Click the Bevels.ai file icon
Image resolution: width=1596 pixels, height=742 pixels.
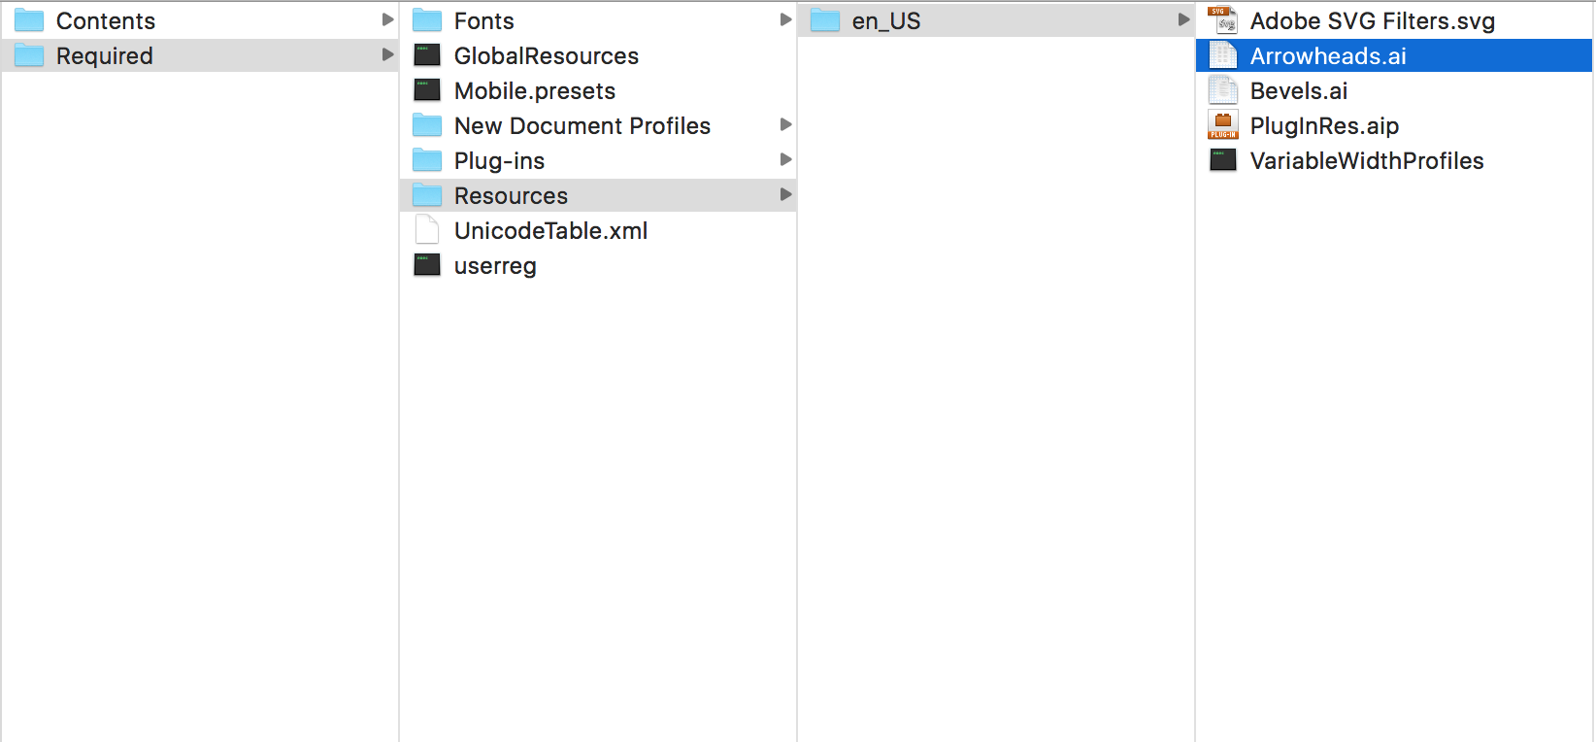tap(1223, 90)
